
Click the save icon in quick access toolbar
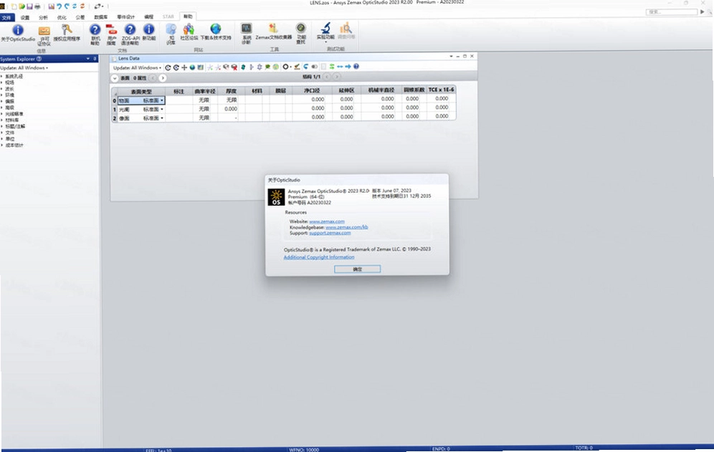tap(29, 7)
